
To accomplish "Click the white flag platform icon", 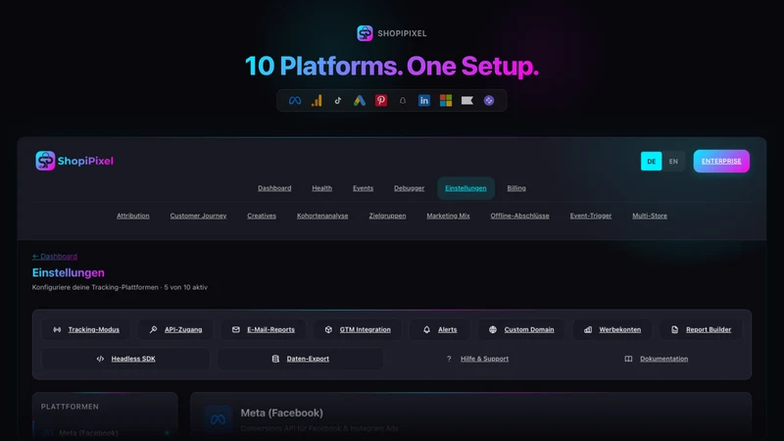I will pyautogui.click(x=467, y=101).
